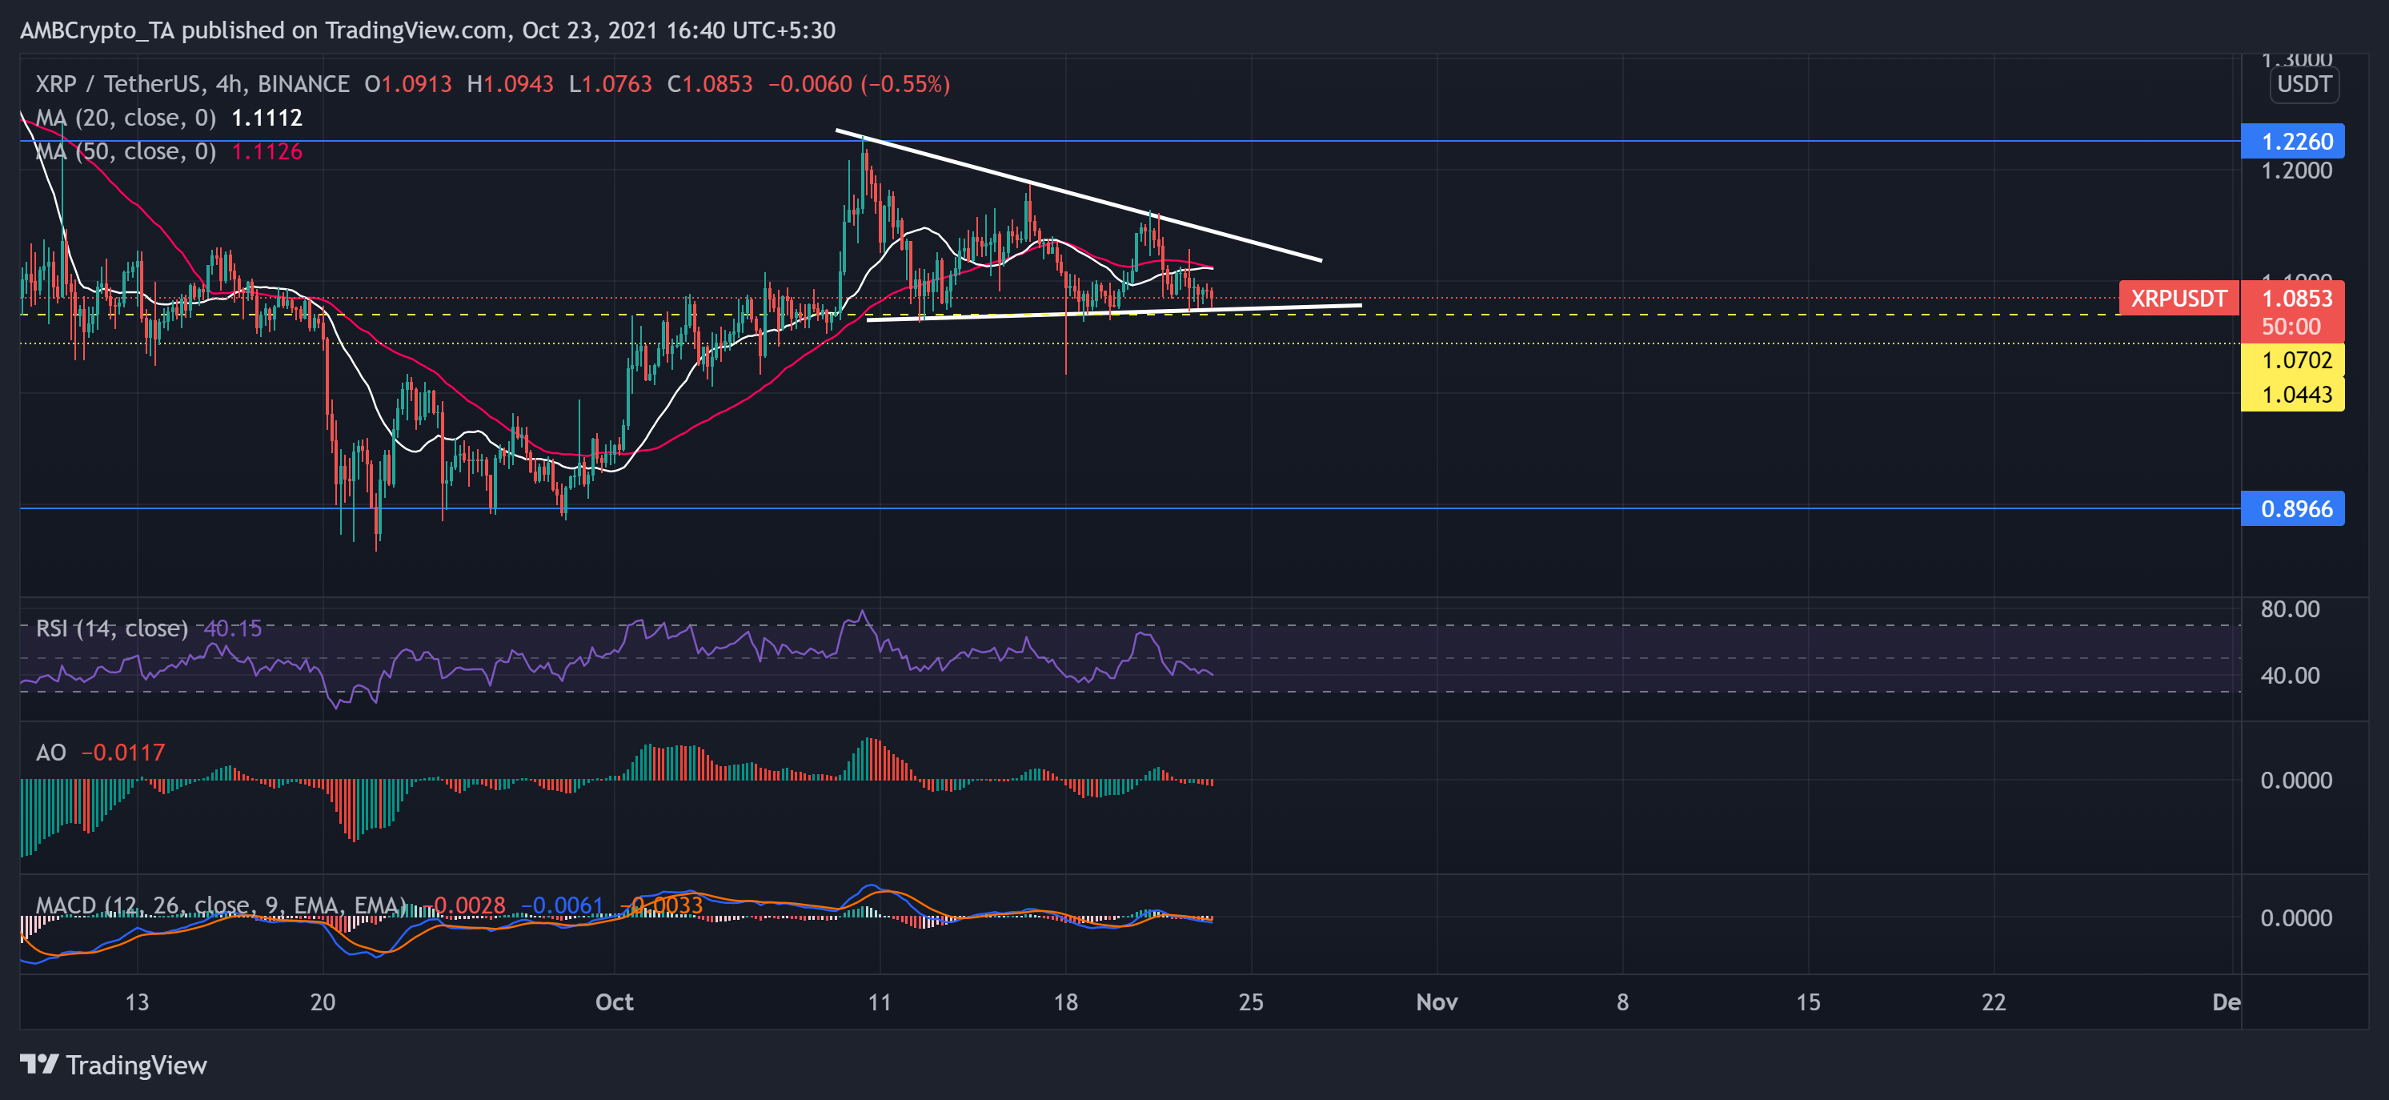Click the MA (50, close, 0) indicator label
The width and height of the screenshot is (2389, 1100).
tap(125, 151)
